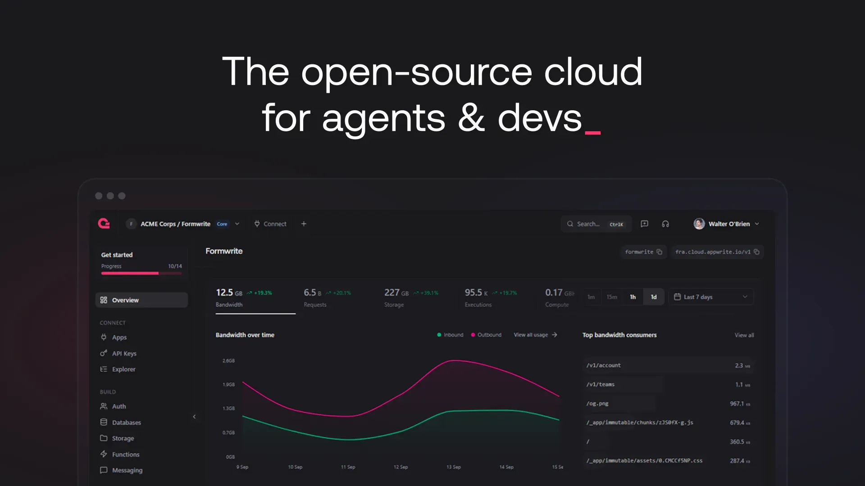Screen dimensions: 865x486
Task: Select the Bandwidth metric tab
Action: [255, 298]
